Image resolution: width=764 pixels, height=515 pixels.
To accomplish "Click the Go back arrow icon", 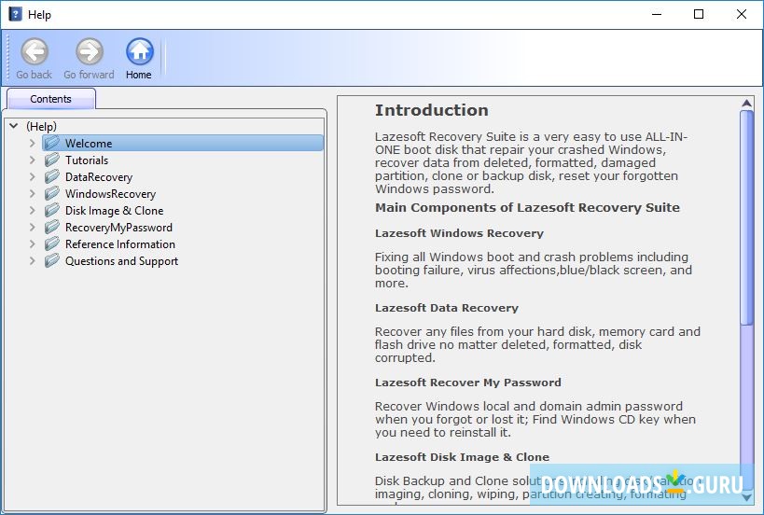I will [35, 51].
